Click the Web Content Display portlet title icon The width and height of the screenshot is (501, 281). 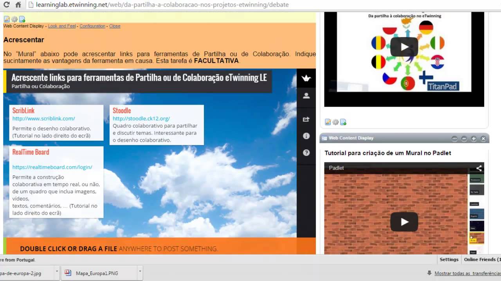coord(324,138)
